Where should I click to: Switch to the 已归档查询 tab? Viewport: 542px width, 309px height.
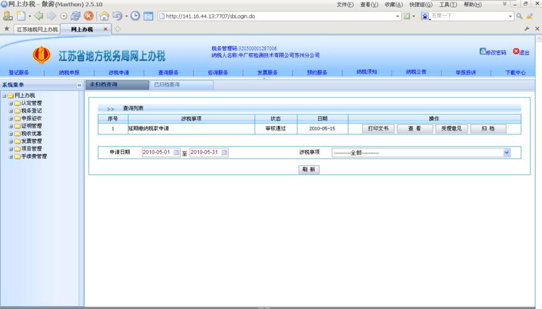click(182, 85)
